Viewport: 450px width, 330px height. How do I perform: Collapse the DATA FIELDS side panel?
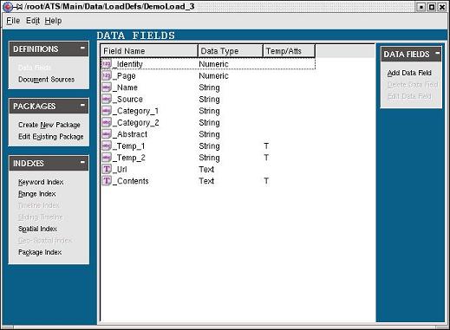point(438,53)
